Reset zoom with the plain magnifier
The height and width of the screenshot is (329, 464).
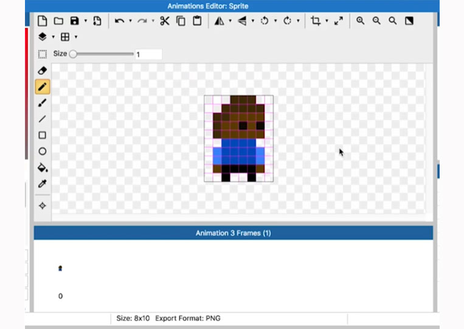(393, 21)
